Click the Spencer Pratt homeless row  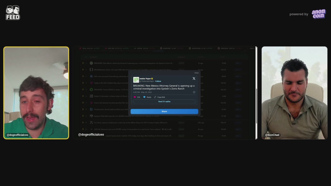click(x=164, y=116)
